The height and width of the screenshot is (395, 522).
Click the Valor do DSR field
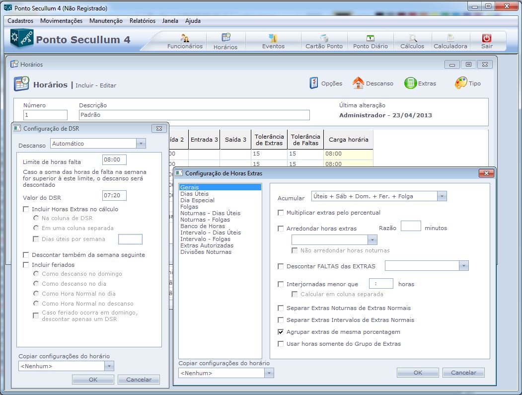(x=114, y=195)
